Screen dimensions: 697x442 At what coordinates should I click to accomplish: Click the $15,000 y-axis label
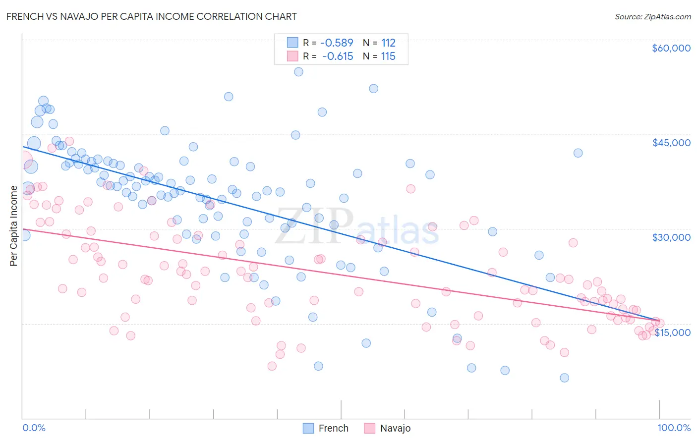(x=673, y=332)
